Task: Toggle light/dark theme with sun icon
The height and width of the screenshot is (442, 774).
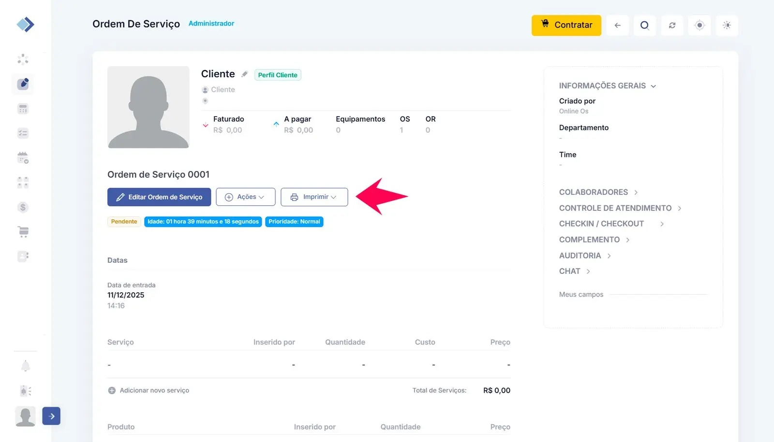Action: click(x=727, y=25)
